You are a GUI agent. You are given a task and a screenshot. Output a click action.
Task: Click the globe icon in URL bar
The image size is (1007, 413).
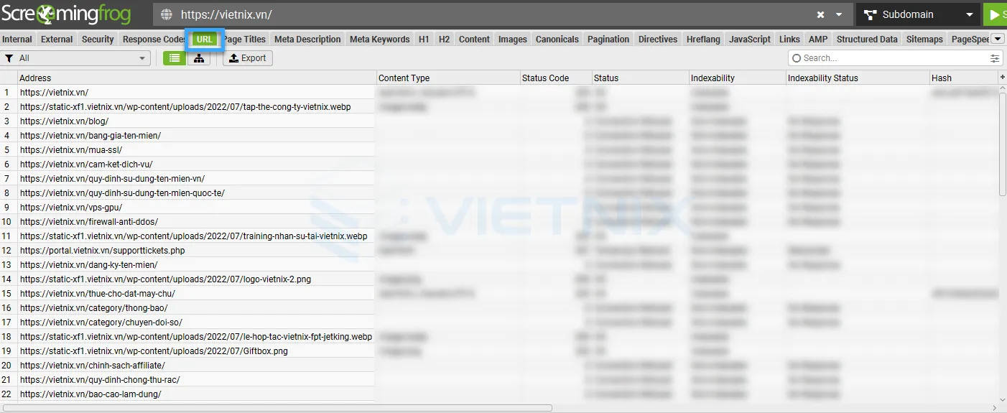pos(167,14)
